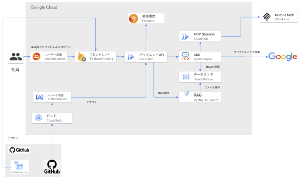301x179 pixels.
Task: Click the Firestore orange circle icon
Action: tap(133, 18)
